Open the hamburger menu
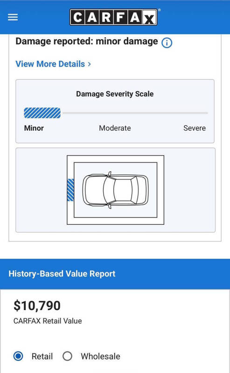The width and height of the screenshot is (230, 373). click(x=13, y=17)
